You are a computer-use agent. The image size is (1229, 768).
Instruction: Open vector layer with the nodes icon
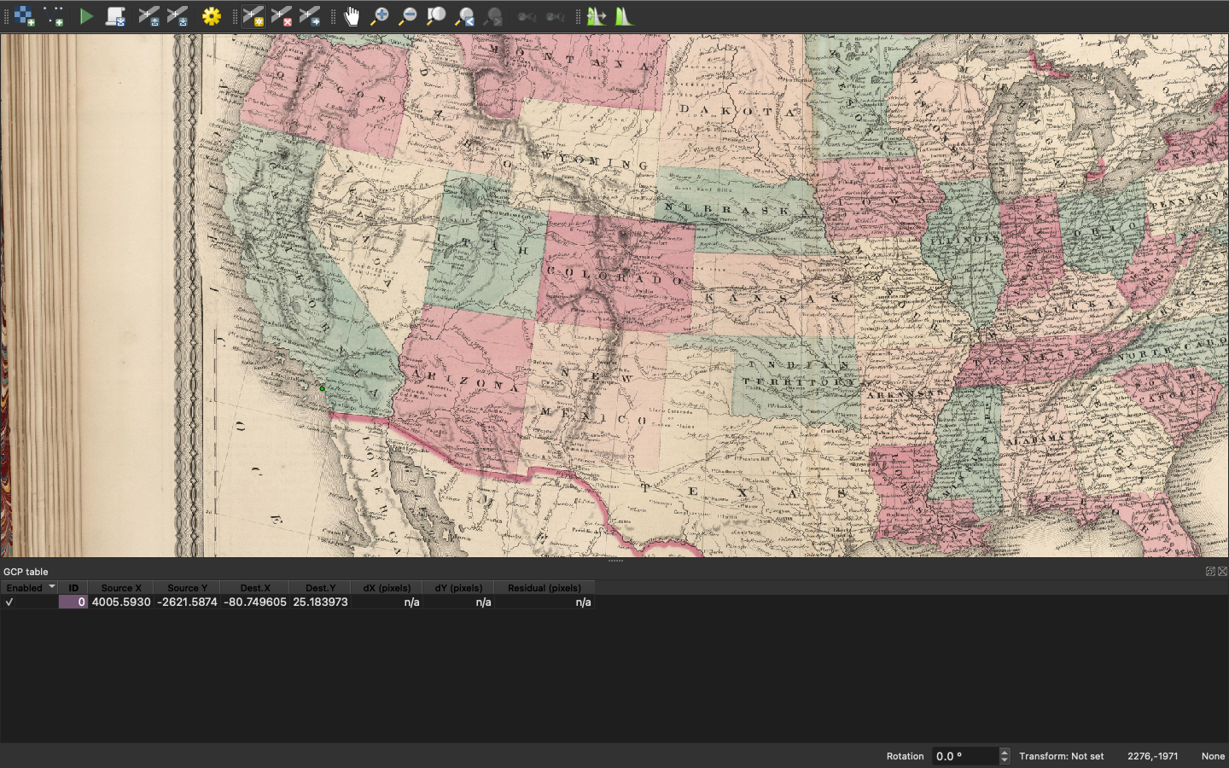coord(55,16)
